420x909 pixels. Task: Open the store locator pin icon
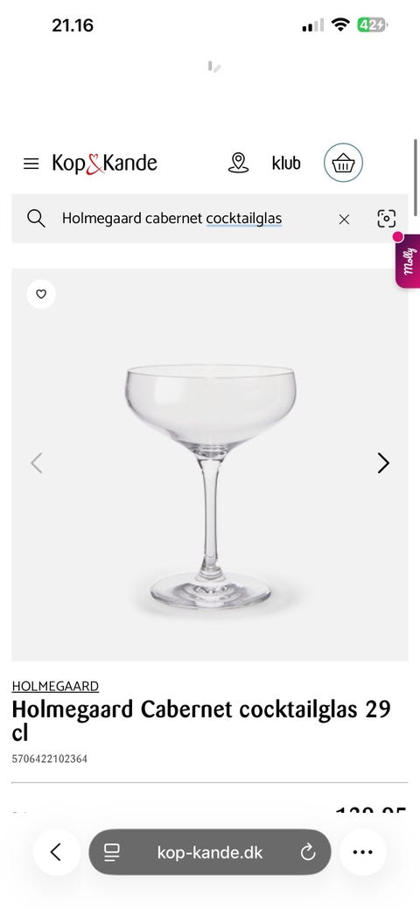(x=238, y=163)
